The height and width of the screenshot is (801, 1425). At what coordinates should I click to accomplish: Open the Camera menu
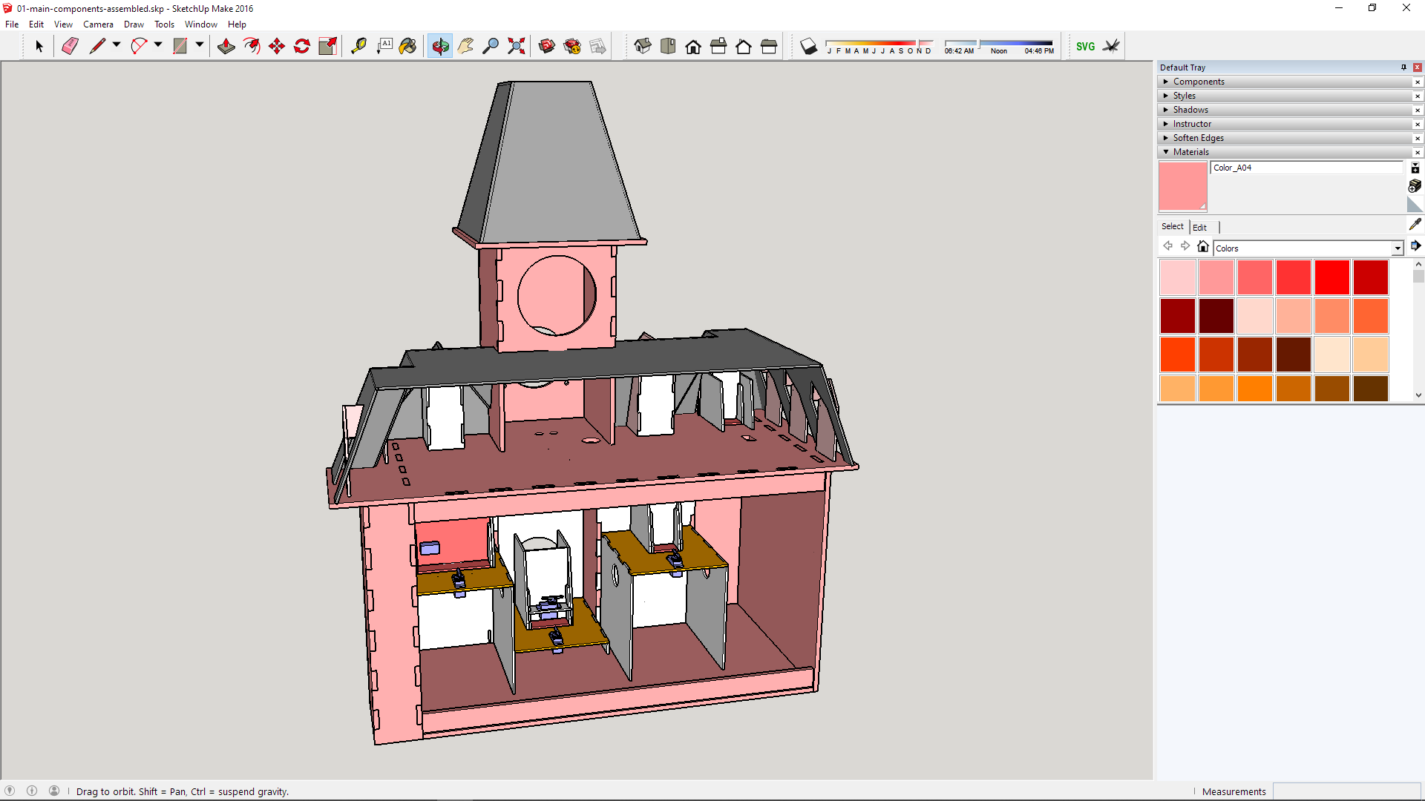[x=98, y=24]
